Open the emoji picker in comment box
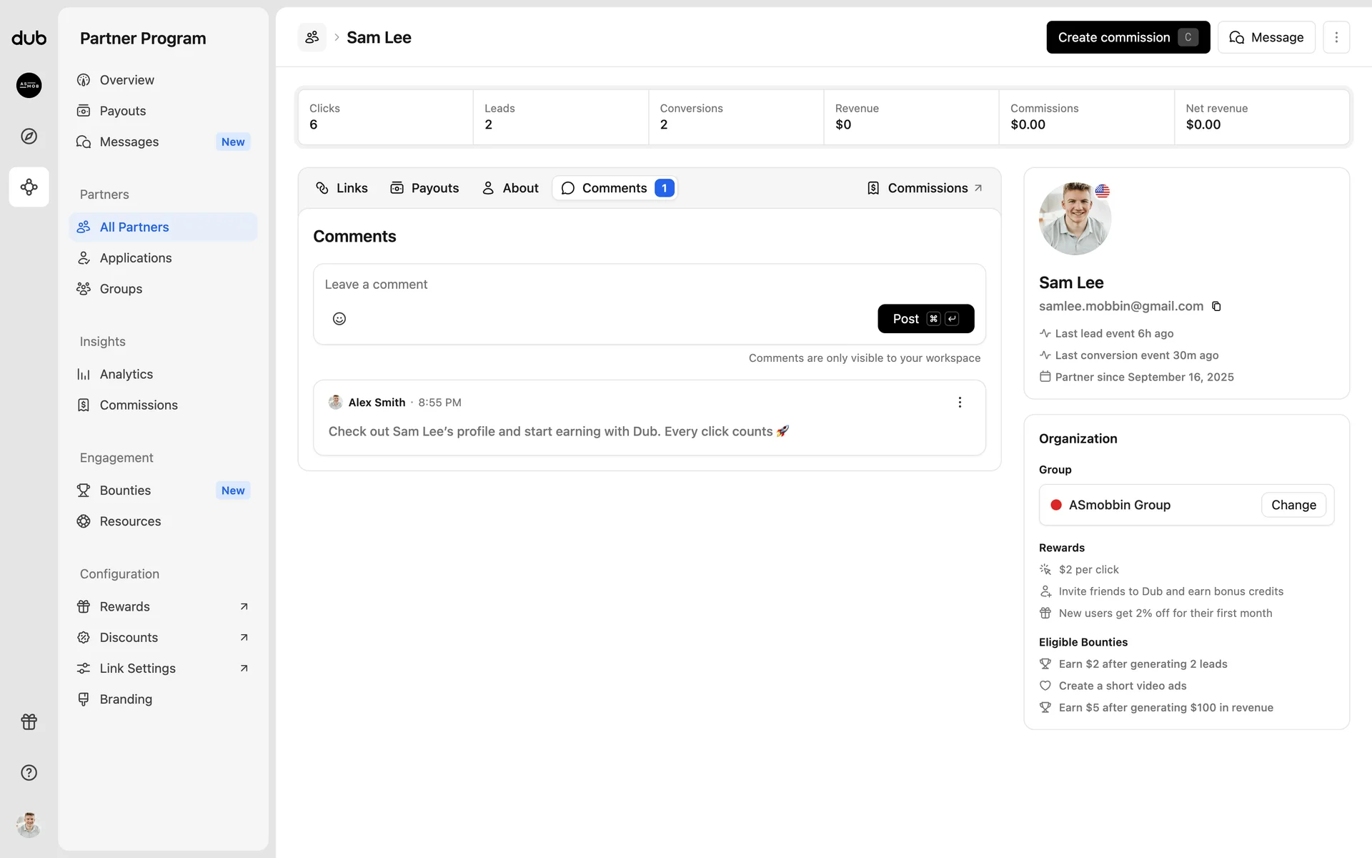 (x=339, y=319)
